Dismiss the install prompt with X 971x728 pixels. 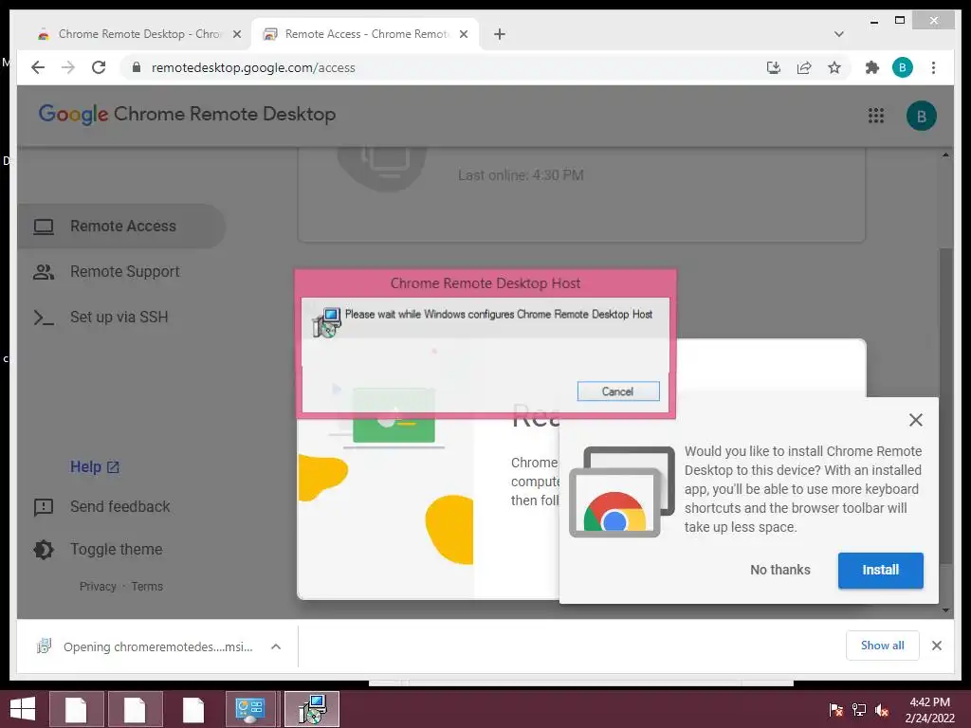915,420
